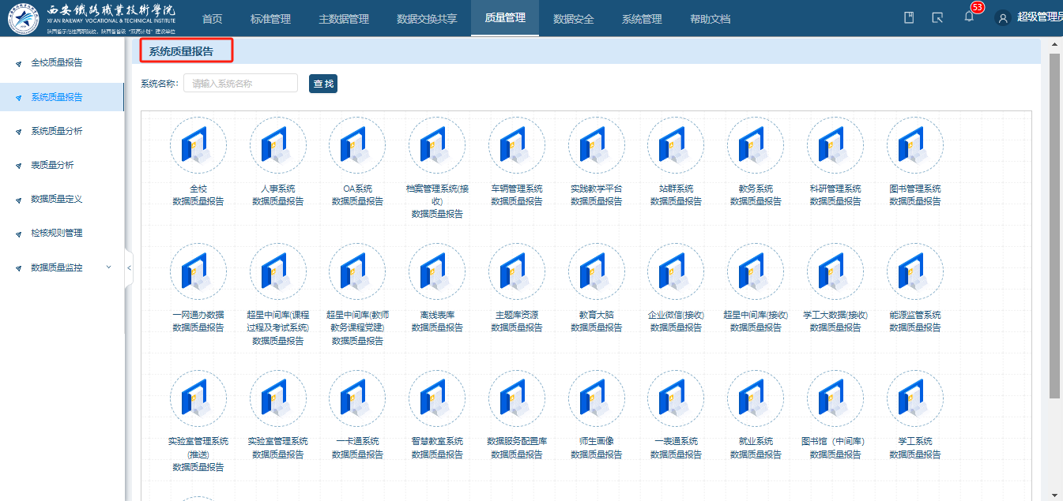
Task: Click the 查找 search button
Action: coord(323,84)
